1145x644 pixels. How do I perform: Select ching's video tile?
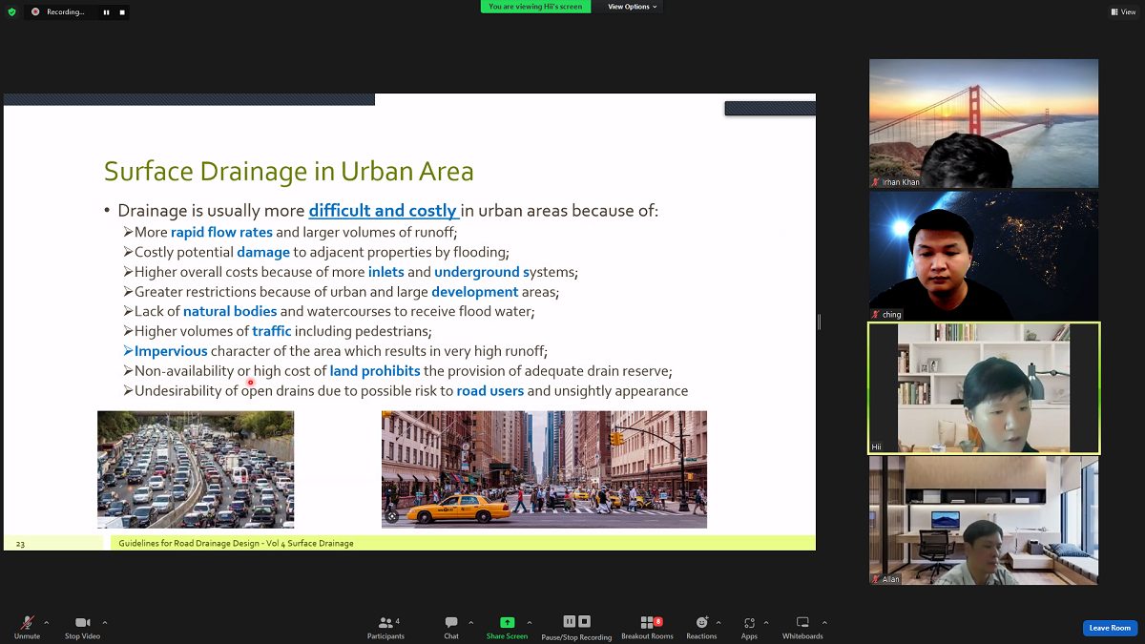[984, 256]
